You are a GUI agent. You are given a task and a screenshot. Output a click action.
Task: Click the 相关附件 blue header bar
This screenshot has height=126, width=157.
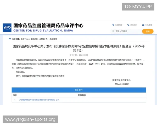click(79, 90)
